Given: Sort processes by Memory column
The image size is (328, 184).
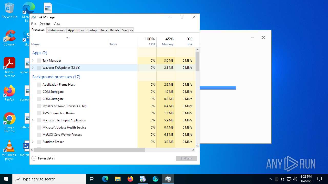Looking at the screenshot, I should tap(166, 42).
